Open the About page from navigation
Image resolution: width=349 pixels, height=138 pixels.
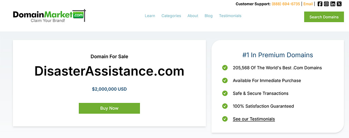(193, 16)
